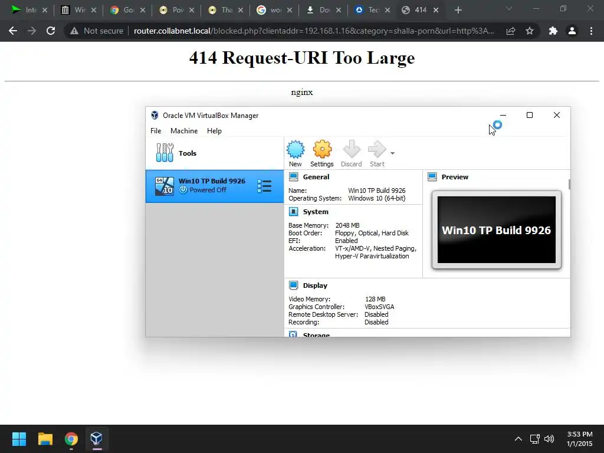The image size is (604, 453).
Task: Click the Chrome taskbar icon
Action: point(71,439)
